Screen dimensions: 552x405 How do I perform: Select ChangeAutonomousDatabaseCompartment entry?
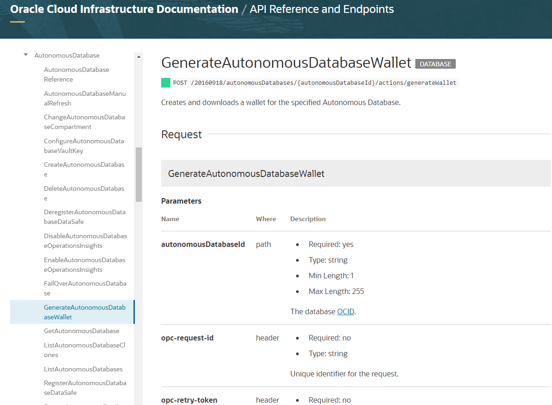[85, 122]
